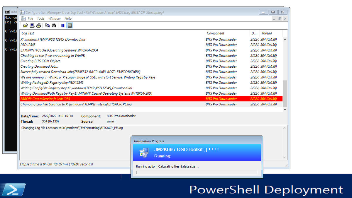Viewport: 352px width, 198px height.
Task: Sort by the Thread column header
Action: (271, 33)
